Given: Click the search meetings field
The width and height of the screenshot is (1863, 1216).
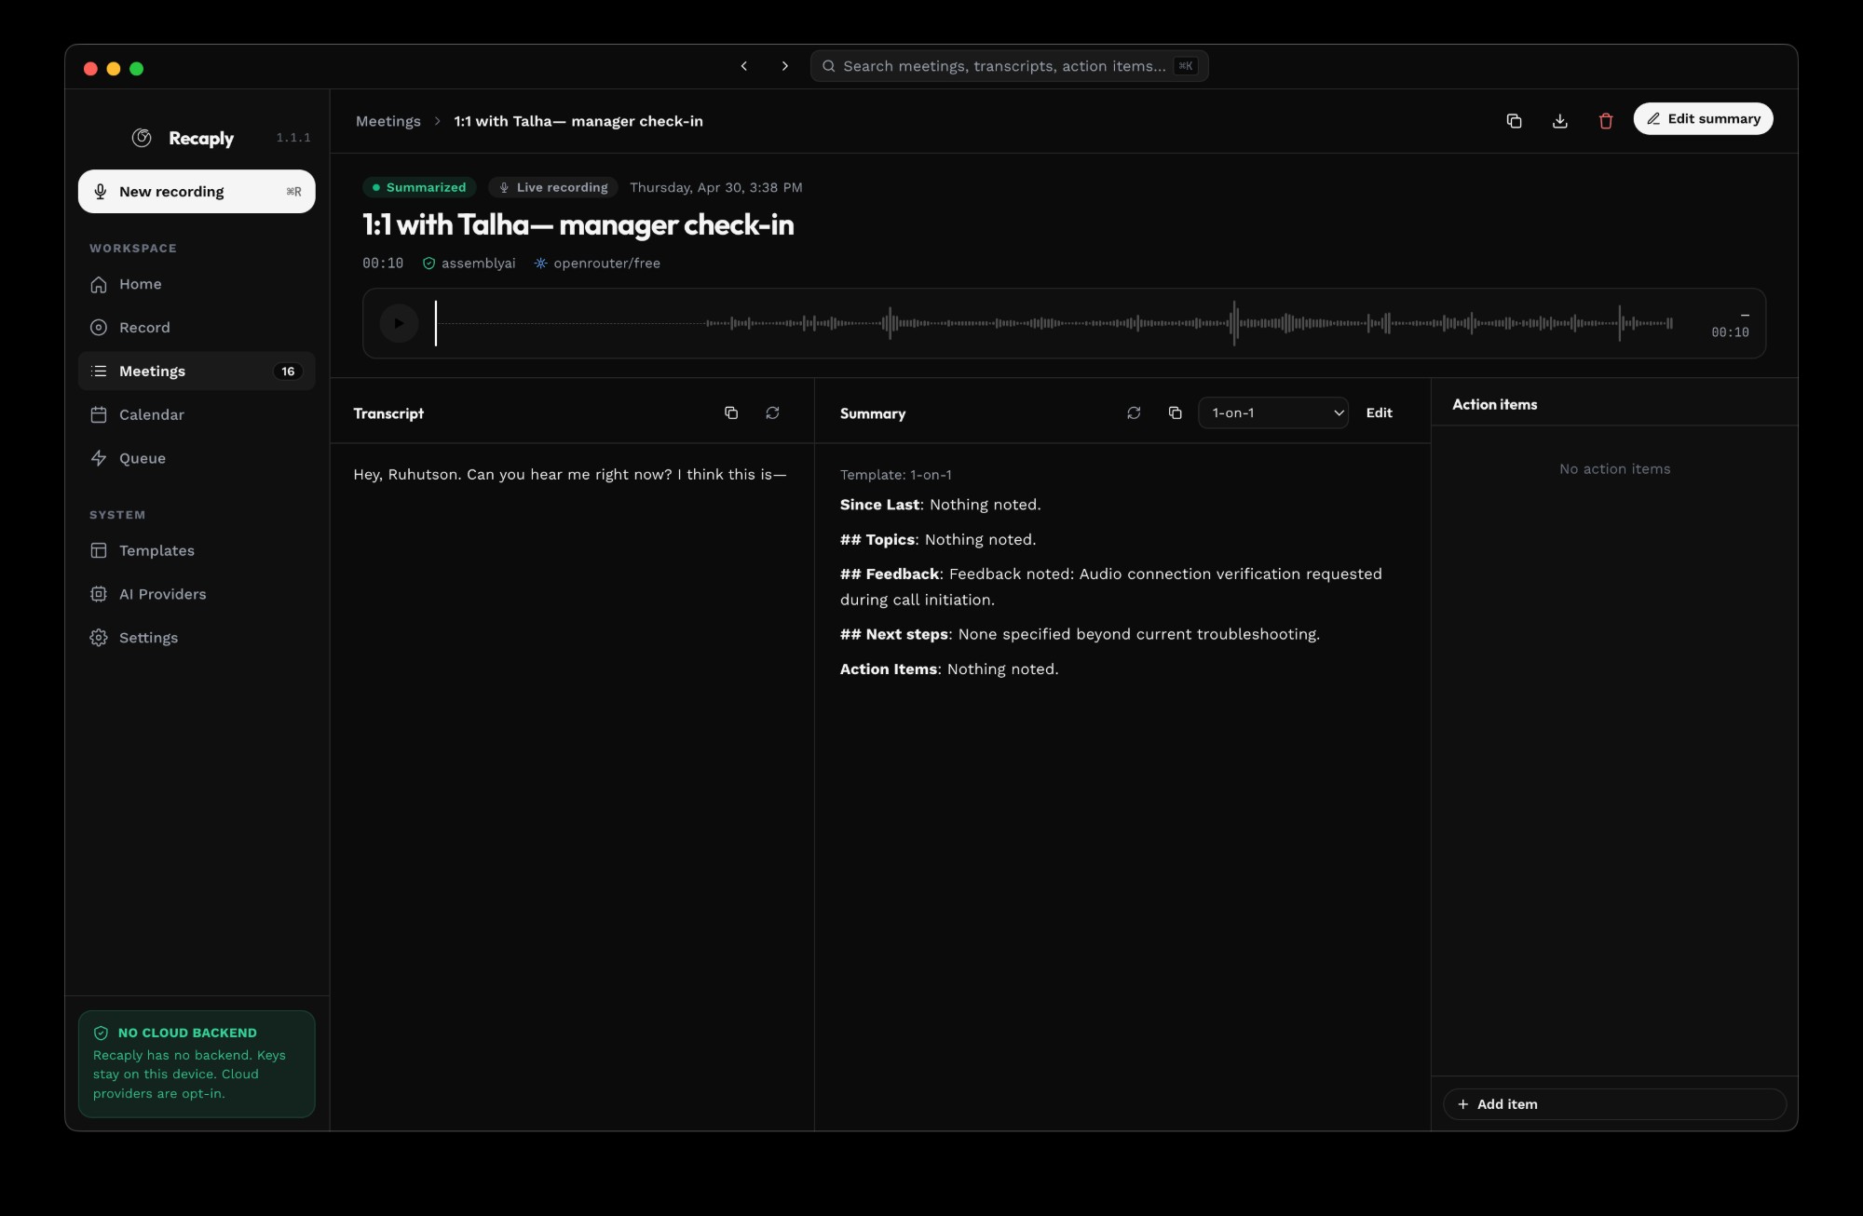Looking at the screenshot, I should tap(1009, 66).
